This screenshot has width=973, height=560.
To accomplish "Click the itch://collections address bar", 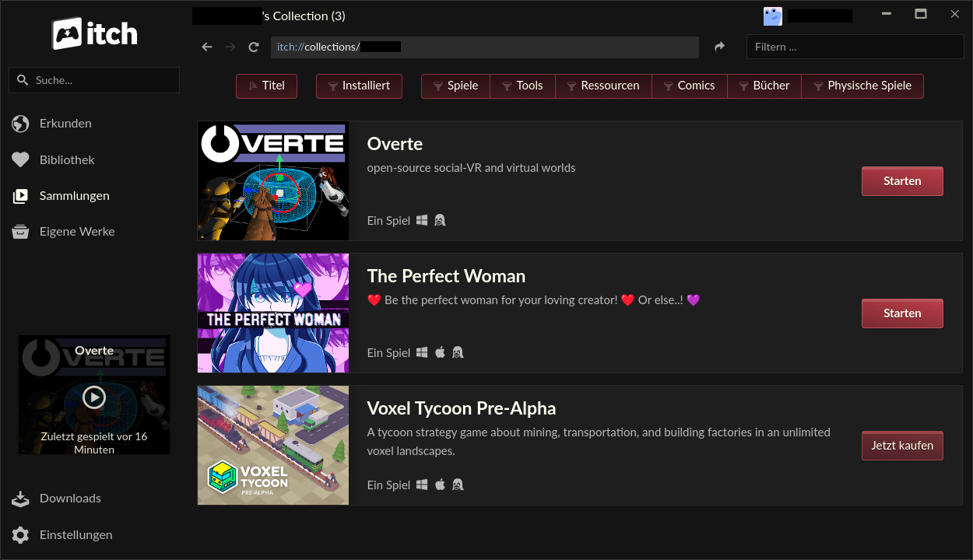I will [484, 47].
